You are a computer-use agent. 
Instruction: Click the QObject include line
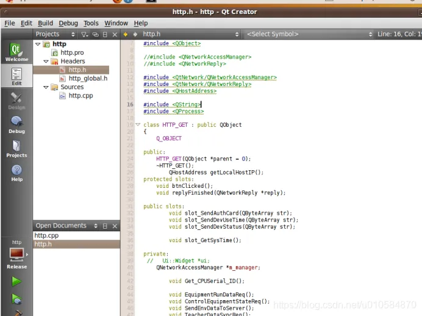pyautogui.click(x=172, y=43)
